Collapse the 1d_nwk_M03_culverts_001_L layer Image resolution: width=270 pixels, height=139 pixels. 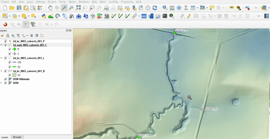(x=2, y=45)
